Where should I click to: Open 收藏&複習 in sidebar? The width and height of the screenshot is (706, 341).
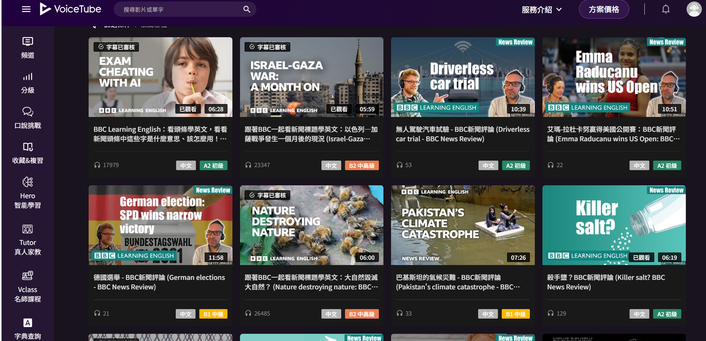(27, 153)
